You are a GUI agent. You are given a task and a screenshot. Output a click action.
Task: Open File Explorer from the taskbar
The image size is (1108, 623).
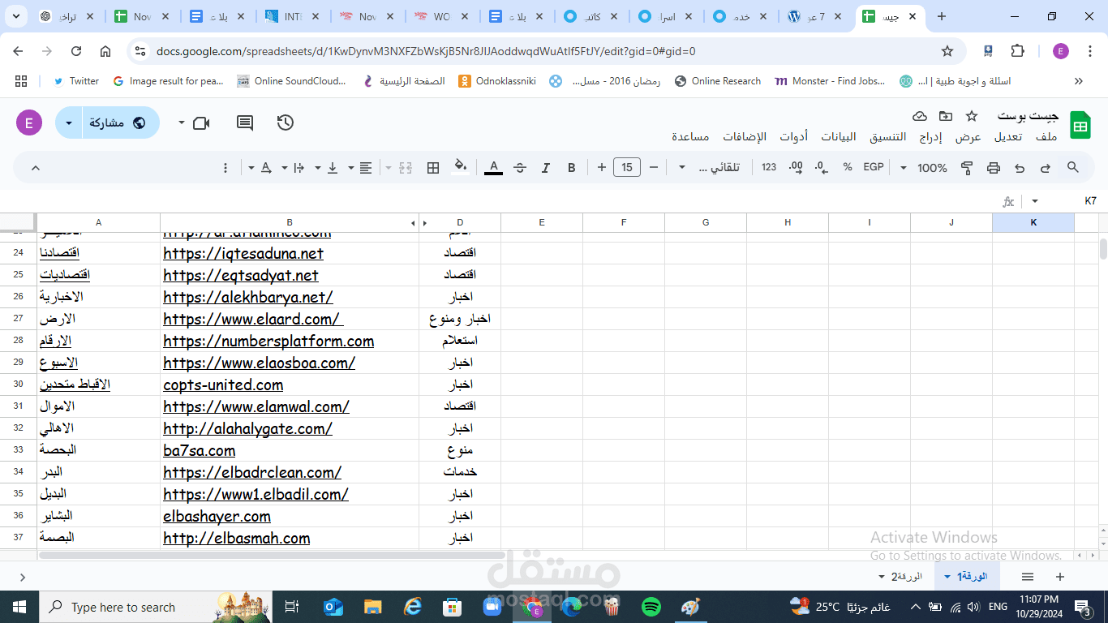click(373, 607)
